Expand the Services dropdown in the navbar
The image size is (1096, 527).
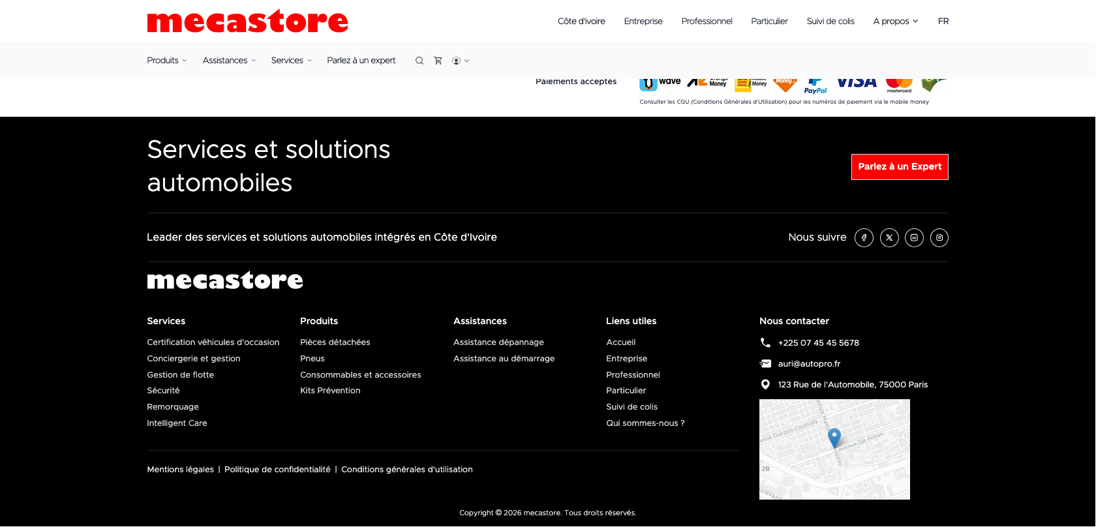(x=292, y=61)
